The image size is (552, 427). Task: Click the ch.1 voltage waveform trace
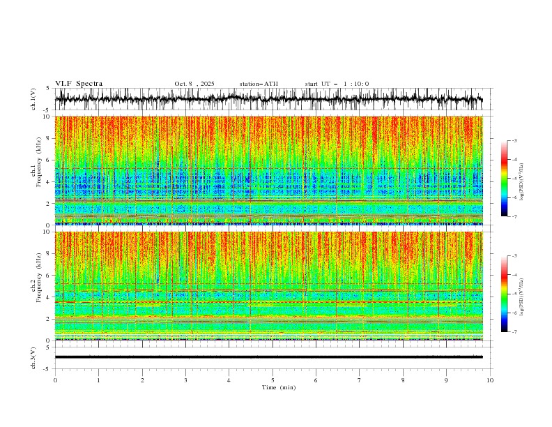268,99
